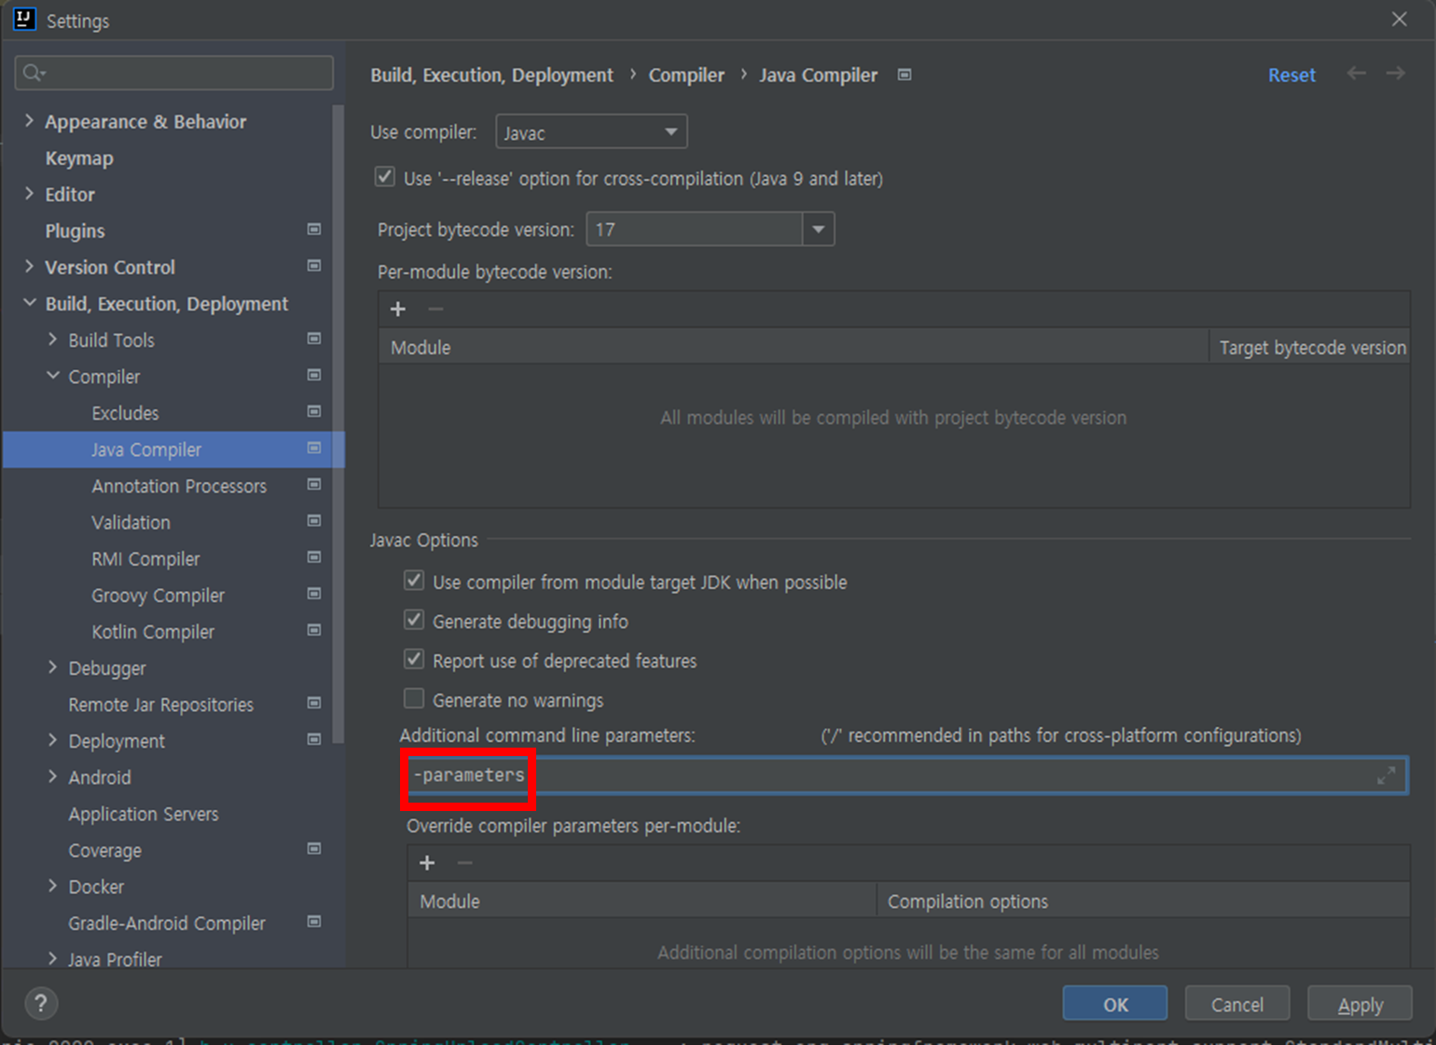Click the project-level icon beside RMI Compiler
This screenshot has height=1045, width=1436.
click(314, 557)
